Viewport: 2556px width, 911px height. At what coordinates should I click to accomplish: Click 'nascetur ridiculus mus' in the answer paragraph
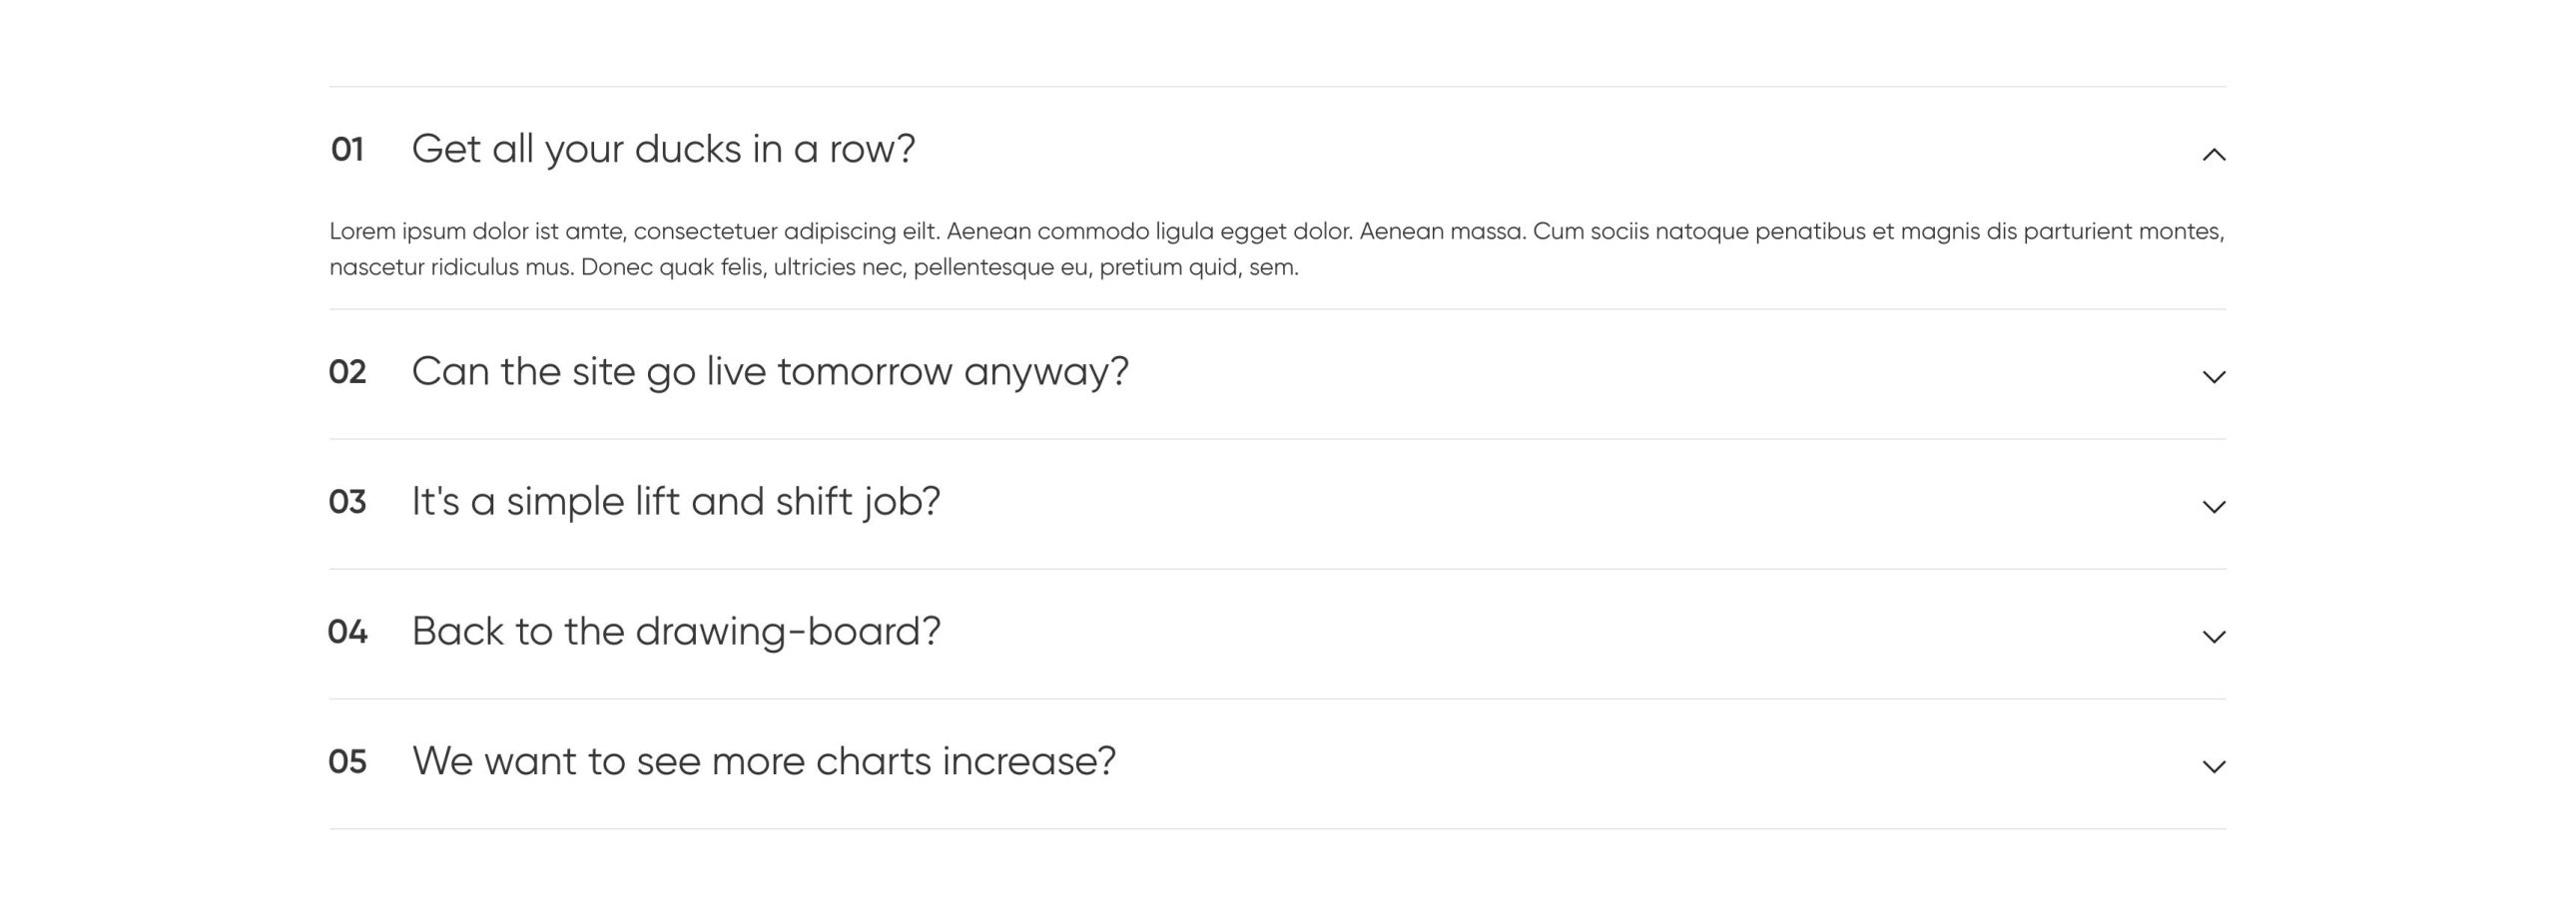[x=451, y=267]
